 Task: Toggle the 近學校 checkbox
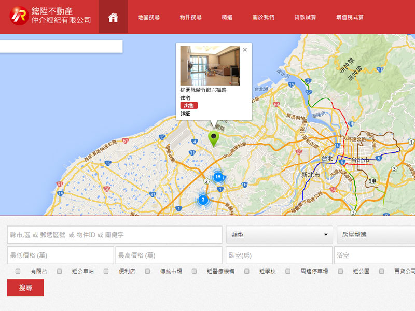pyautogui.click(x=247, y=271)
